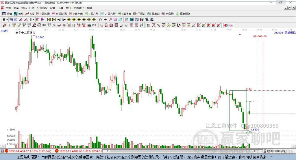Select the n² square-number tool
This screenshot has height=160, width=296.
point(49,25)
